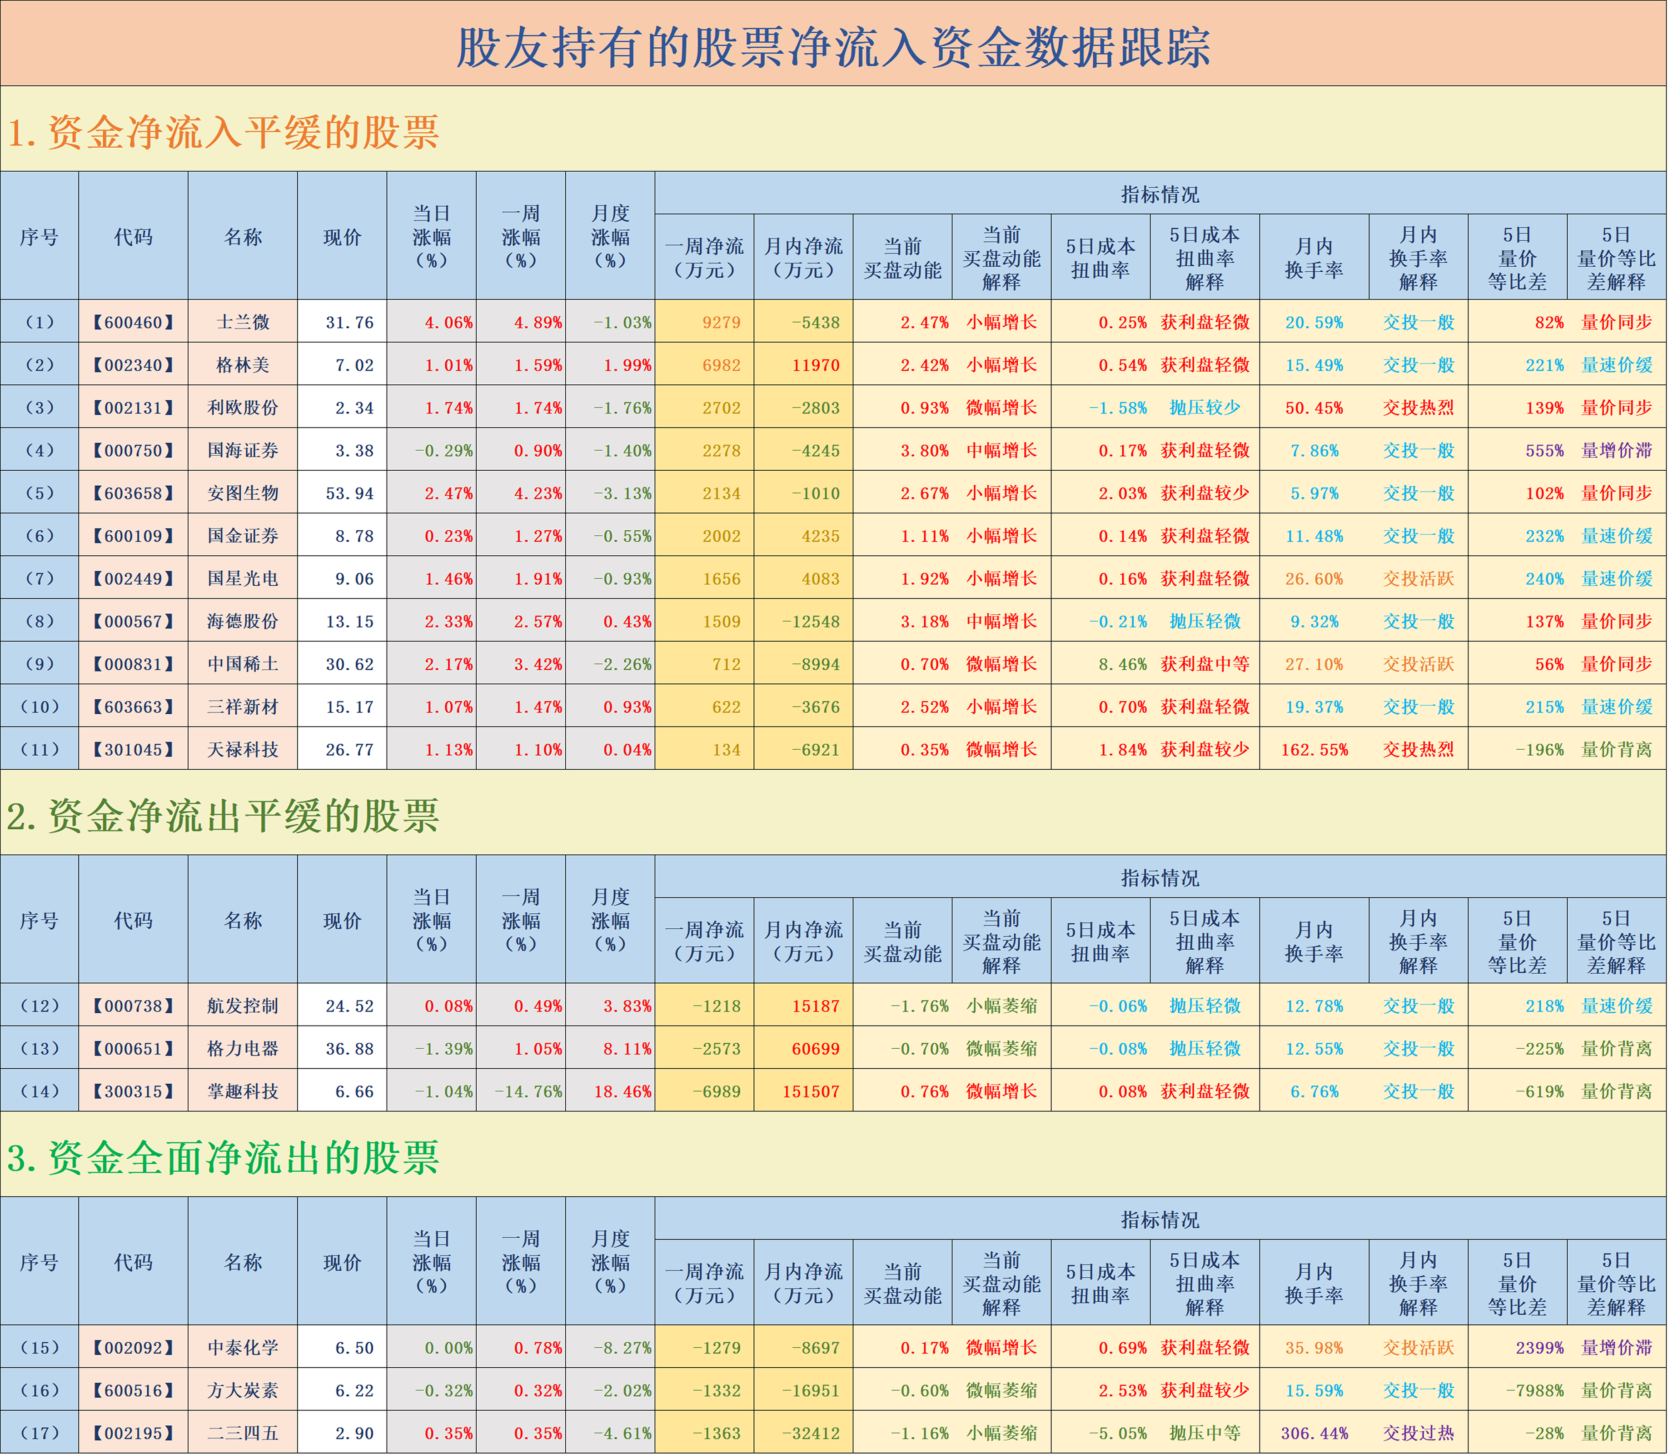
Task: Click monthly net flow value 151507
Action: click(x=811, y=1091)
